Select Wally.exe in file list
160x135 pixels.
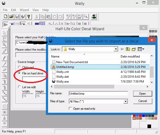point(100,82)
